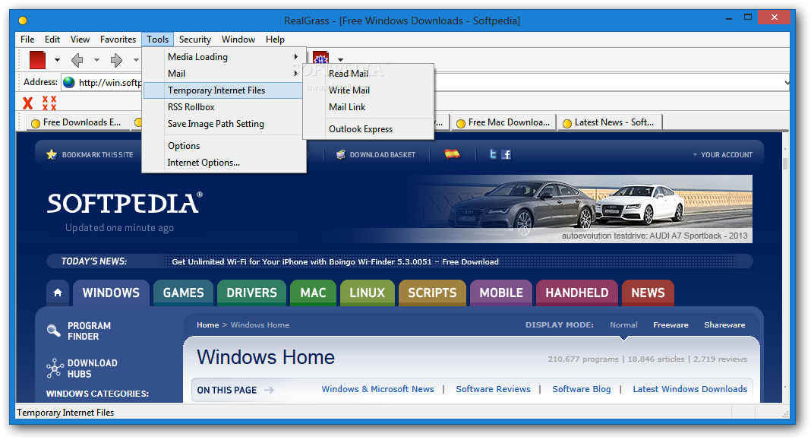Click the yellow circle title bar icon

pyautogui.click(x=23, y=21)
